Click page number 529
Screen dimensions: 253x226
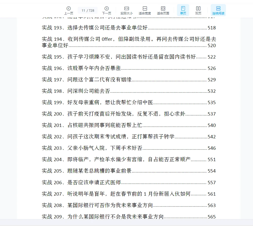point(212,80)
